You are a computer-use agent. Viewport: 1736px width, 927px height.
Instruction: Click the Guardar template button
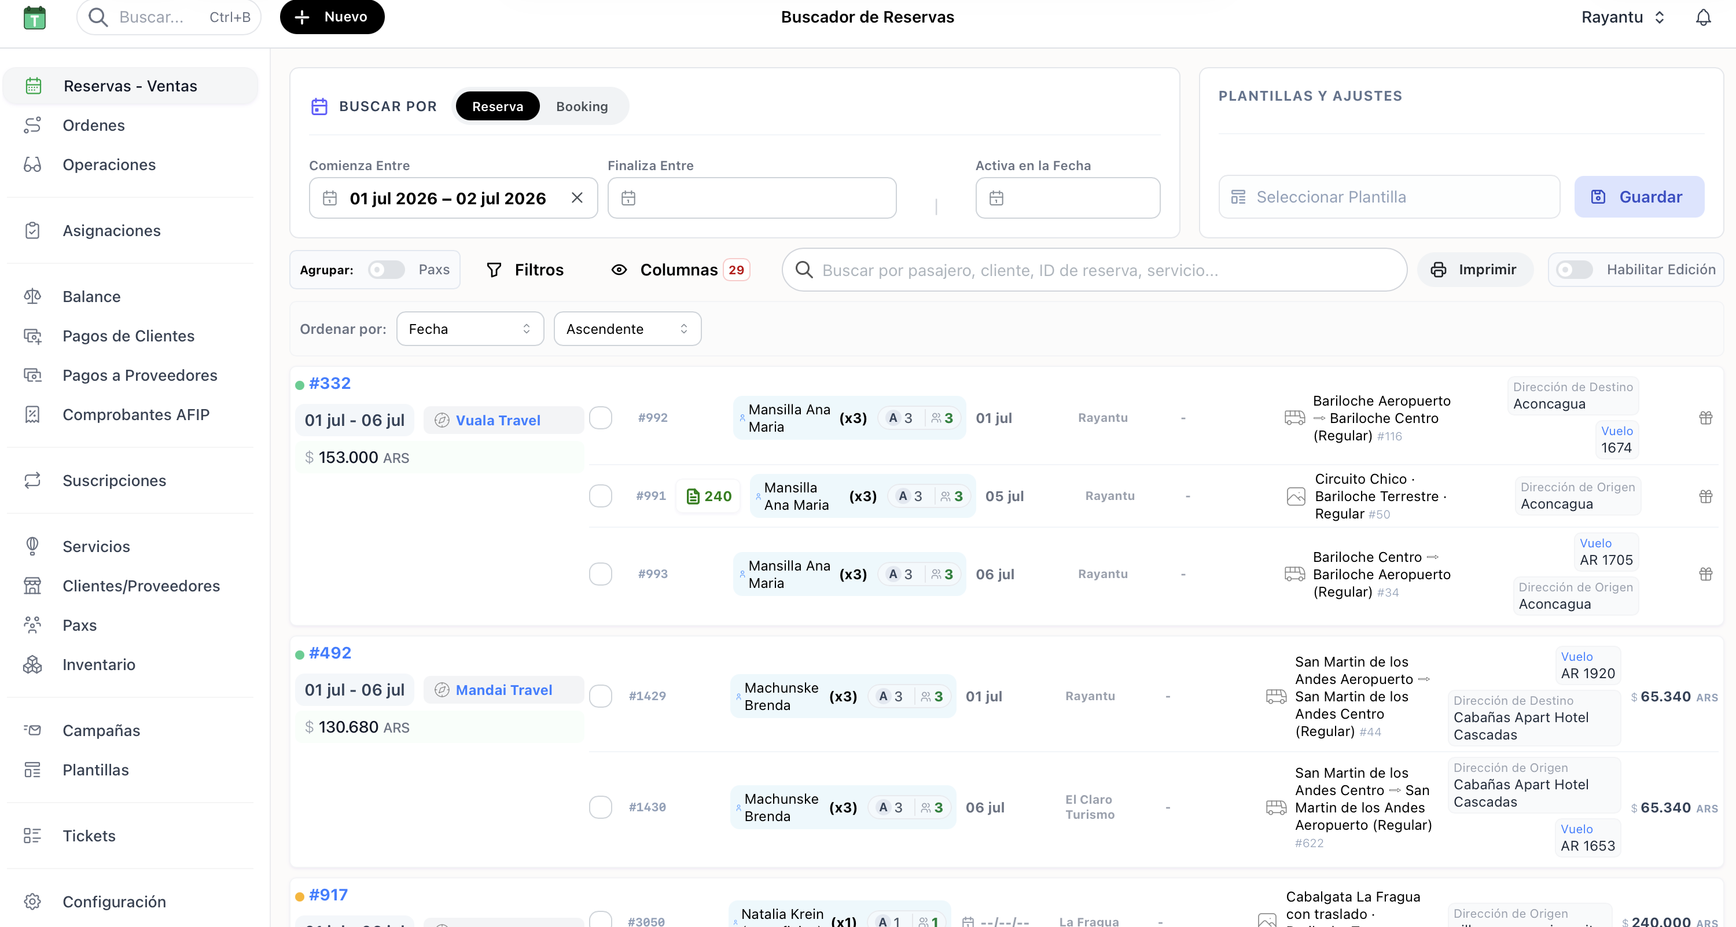click(x=1639, y=197)
